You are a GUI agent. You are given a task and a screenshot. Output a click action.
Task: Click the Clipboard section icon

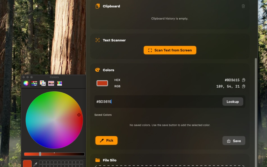pyautogui.click(x=98, y=6)
